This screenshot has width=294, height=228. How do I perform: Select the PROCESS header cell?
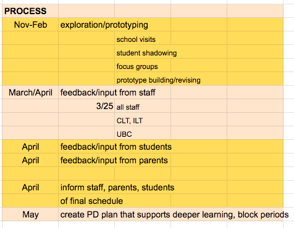coord(30,11)
